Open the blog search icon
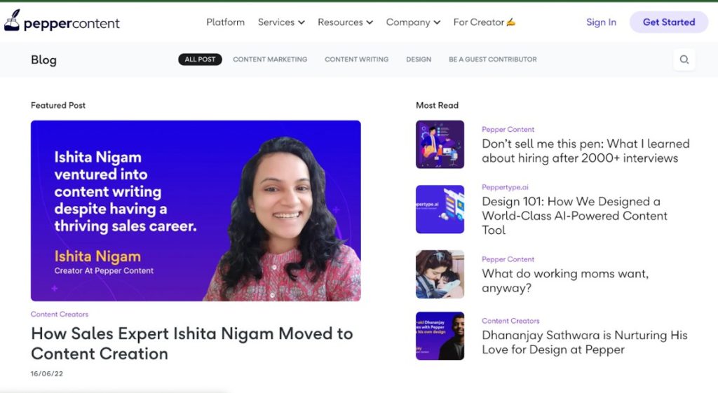Viewport: 718px width, 393px height. pyautogui.click(x=684, y=60)
